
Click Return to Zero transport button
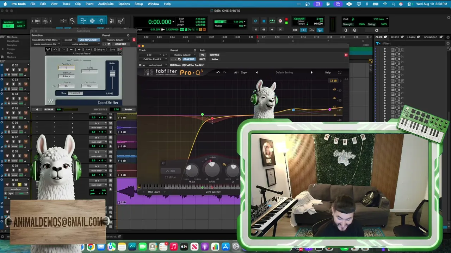tap(255, 30)
